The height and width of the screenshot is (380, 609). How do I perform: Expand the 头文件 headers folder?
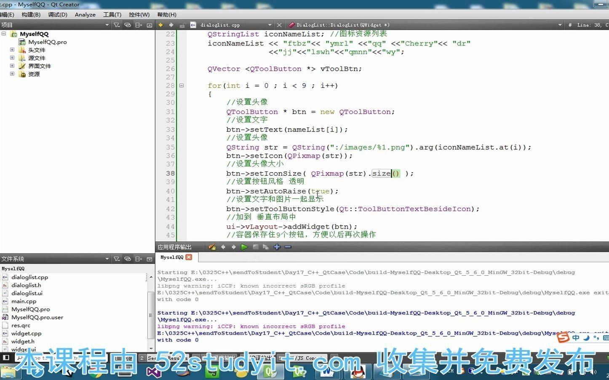12,50
